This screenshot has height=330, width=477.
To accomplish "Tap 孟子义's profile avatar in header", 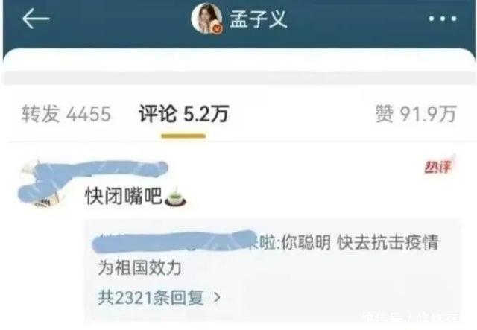I will (x=206, y=18).
